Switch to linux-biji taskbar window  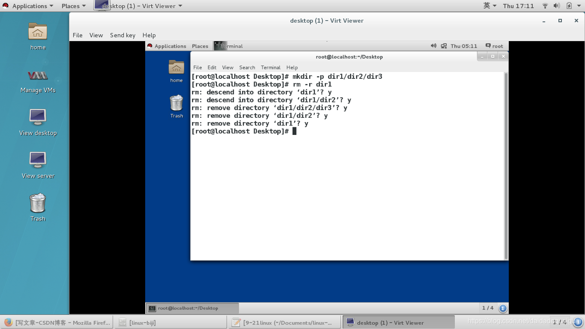click(x=170, y=322)
